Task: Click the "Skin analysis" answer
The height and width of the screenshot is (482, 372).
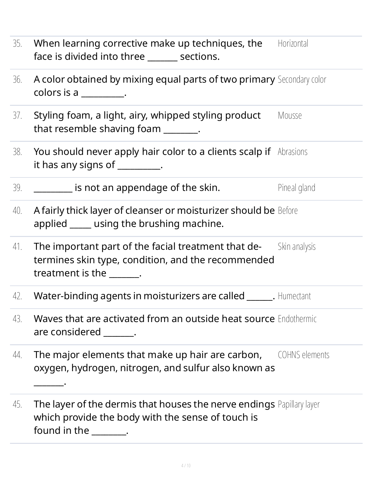Action: [297, 247]
